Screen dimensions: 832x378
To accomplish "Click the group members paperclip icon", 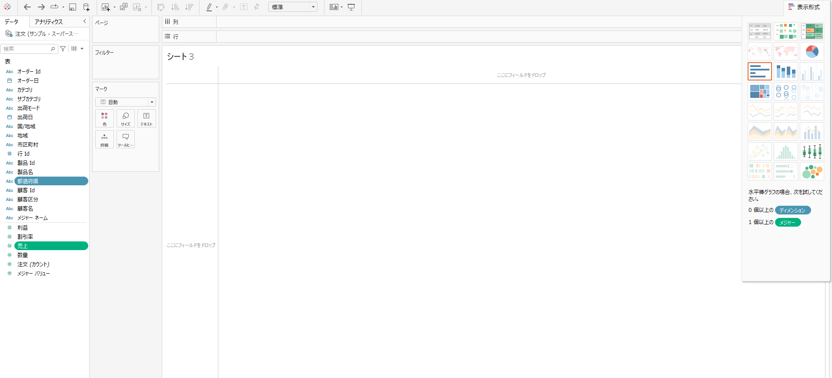I will pos(225,7).
